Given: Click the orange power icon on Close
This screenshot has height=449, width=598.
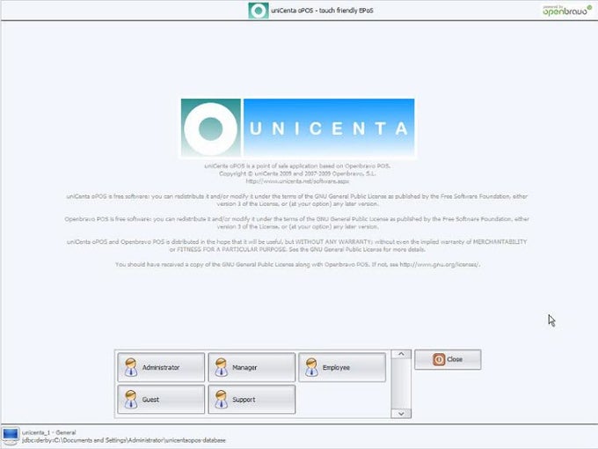Looking at the screenshot, I should pos(439,359).
